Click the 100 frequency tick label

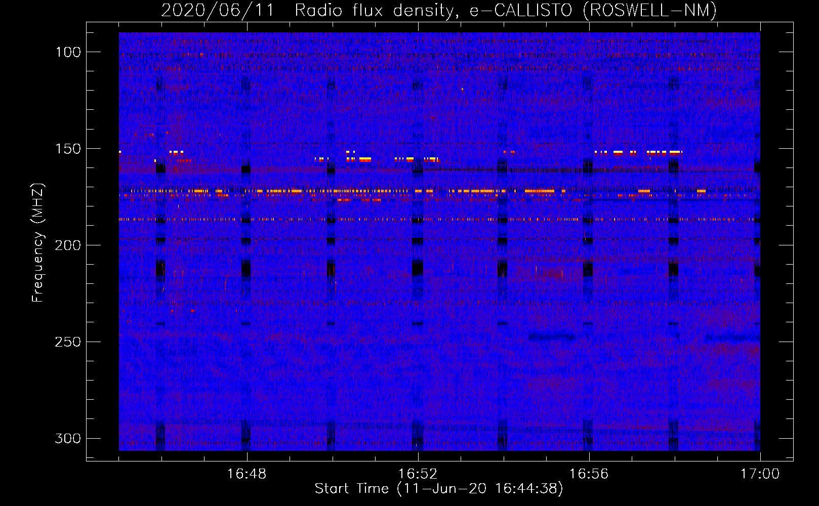click(68, 52)
